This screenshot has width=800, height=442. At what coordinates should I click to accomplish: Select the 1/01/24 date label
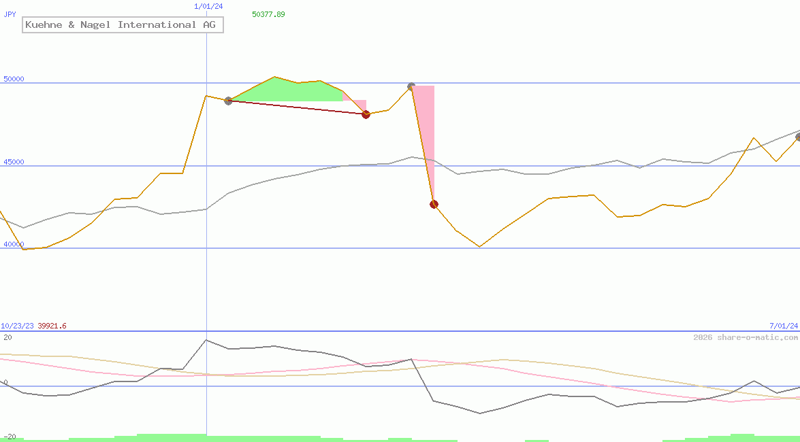click(x=208, y=6)
